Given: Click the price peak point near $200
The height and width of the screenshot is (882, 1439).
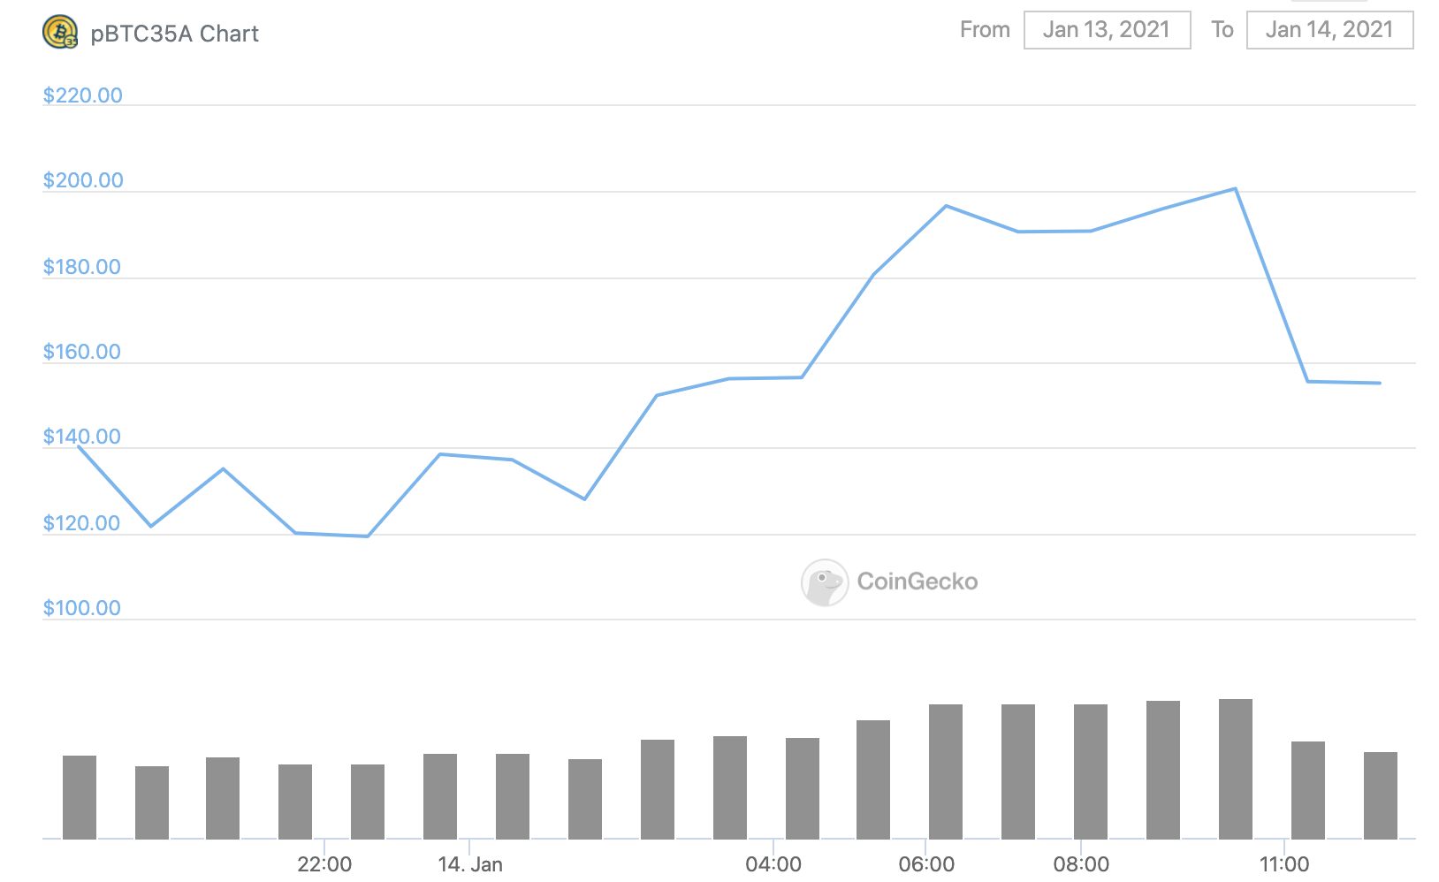Looking at the screenshot, I should point(1235,188).
